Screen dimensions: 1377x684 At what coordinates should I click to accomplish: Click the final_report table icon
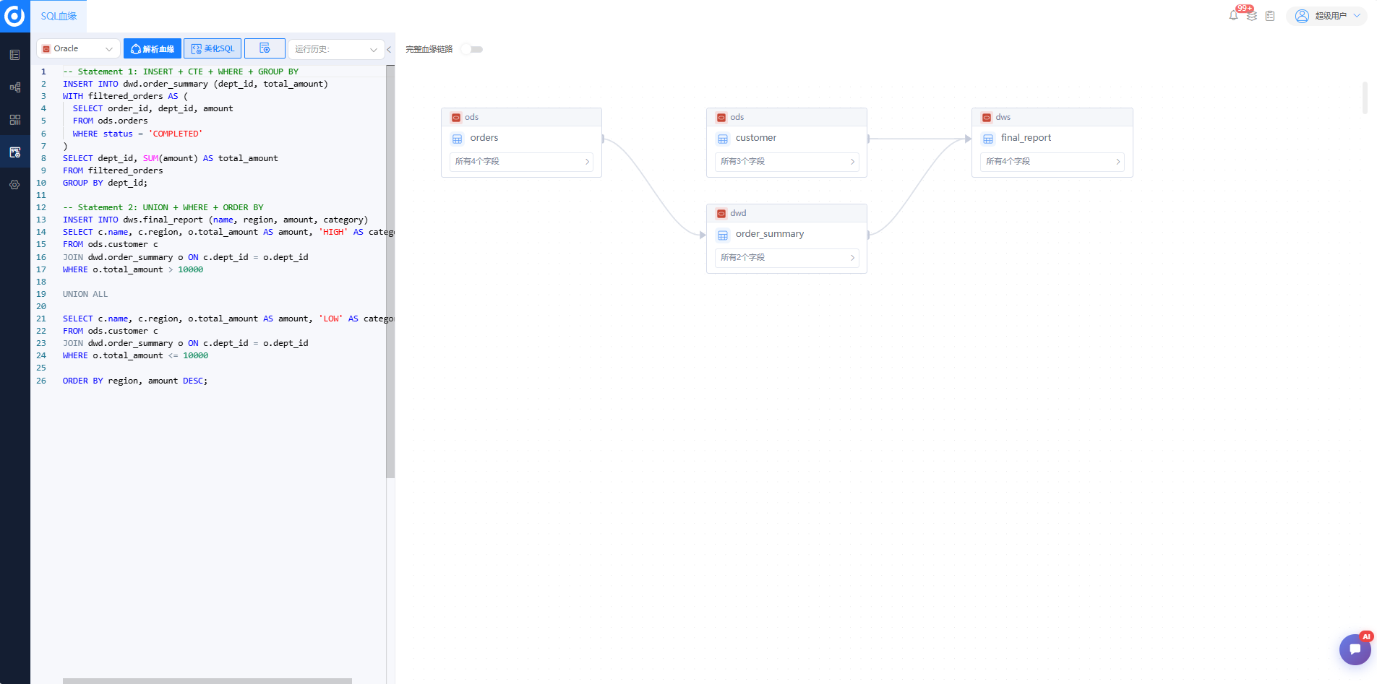pyautogui.click(x=987, y=139)
